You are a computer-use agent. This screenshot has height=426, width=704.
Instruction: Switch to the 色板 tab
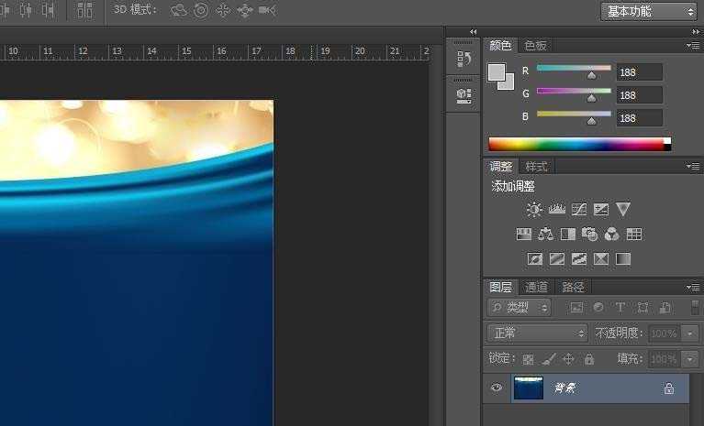point(533,45)
